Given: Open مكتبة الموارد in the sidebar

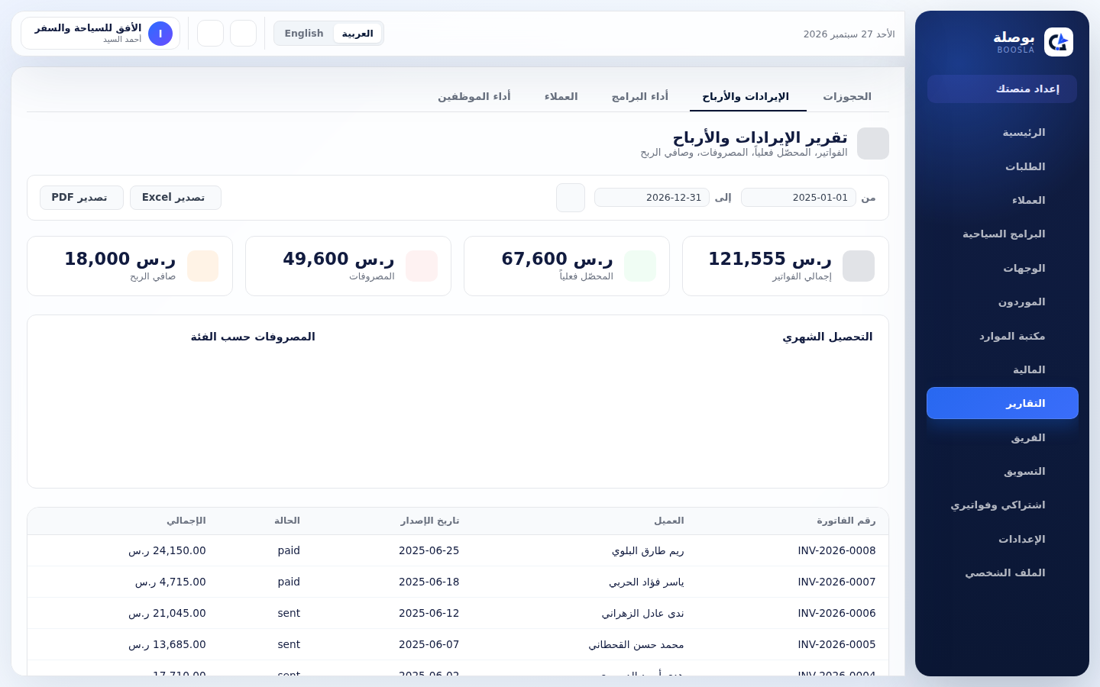Looking at the screenshot, I should coord(1002,336).
